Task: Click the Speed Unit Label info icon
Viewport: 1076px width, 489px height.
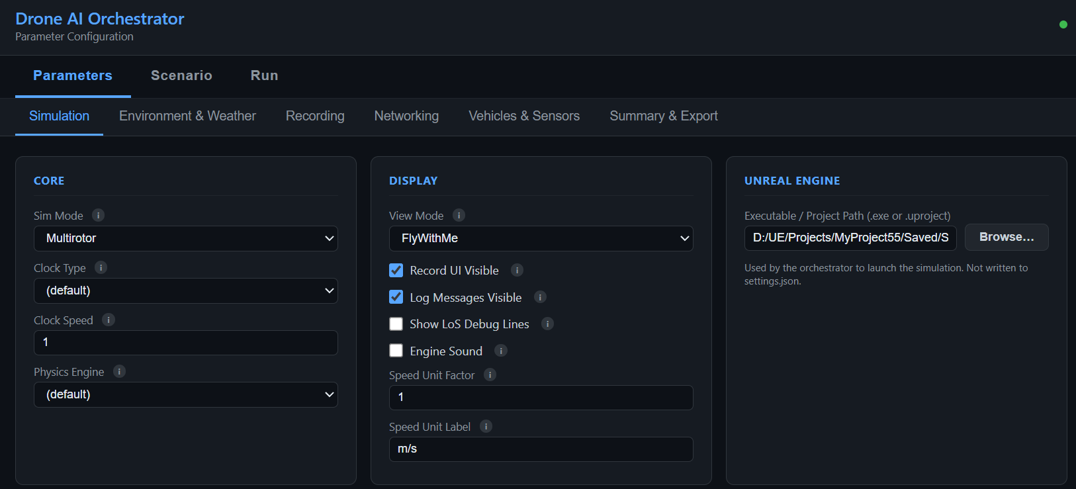Action: [486, 426]
